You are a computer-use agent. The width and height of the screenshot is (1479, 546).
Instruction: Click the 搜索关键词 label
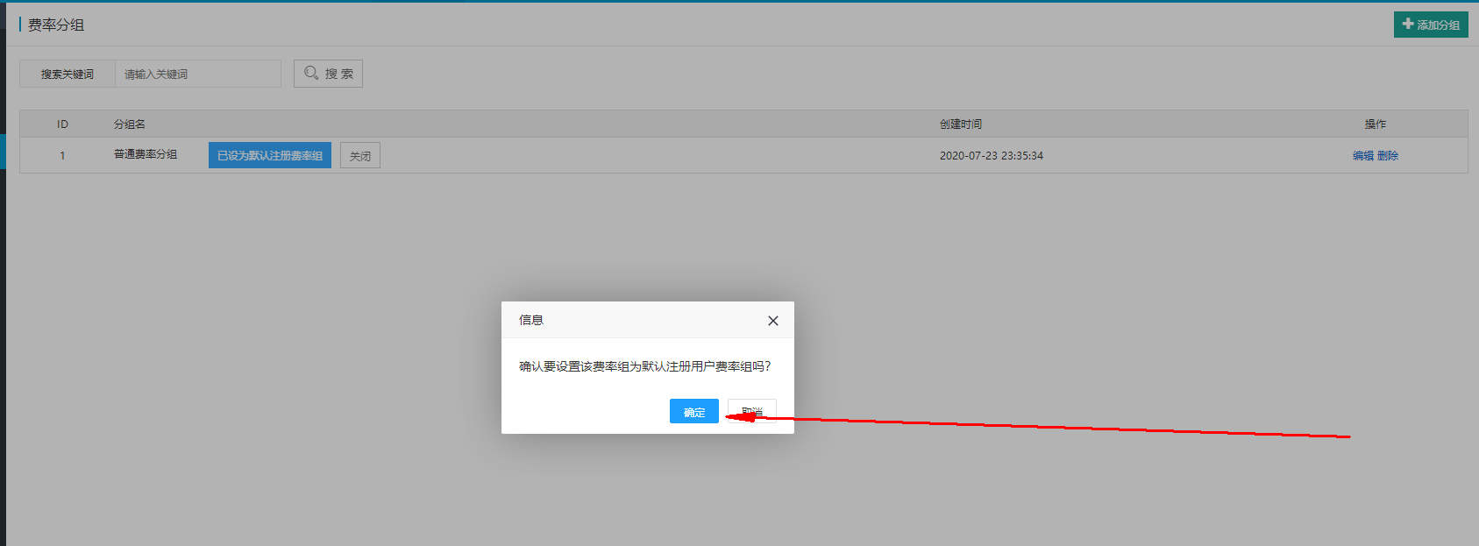(68, 74)
